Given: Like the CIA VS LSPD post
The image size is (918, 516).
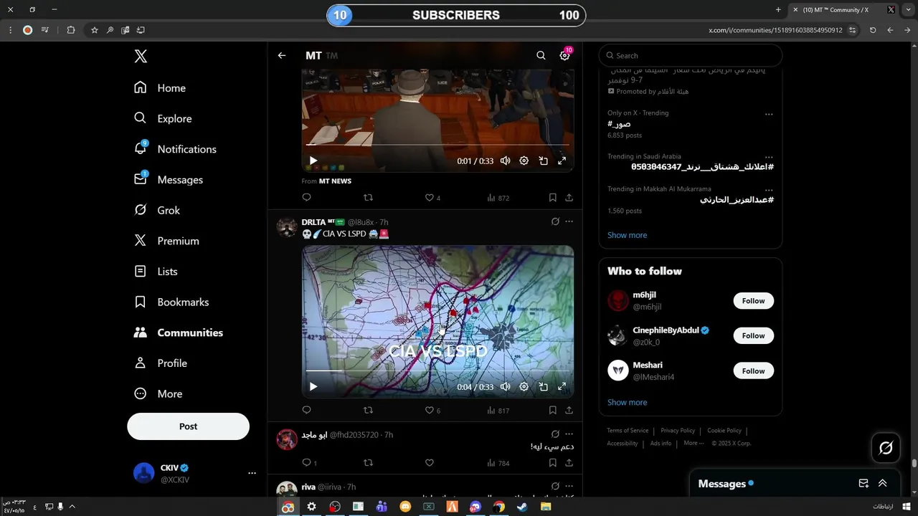Looking at the screenshot, I should 433,411.
